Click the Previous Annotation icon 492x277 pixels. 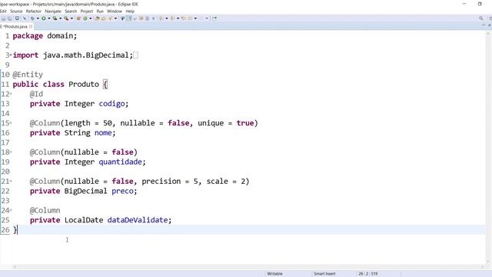tap(172, 18)
